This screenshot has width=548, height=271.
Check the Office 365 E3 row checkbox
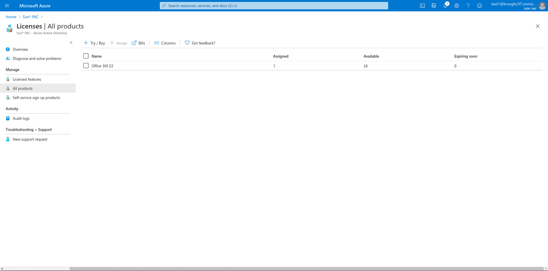coord(86,66)
